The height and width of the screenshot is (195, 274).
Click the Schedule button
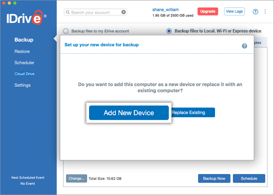click(249, 178)
